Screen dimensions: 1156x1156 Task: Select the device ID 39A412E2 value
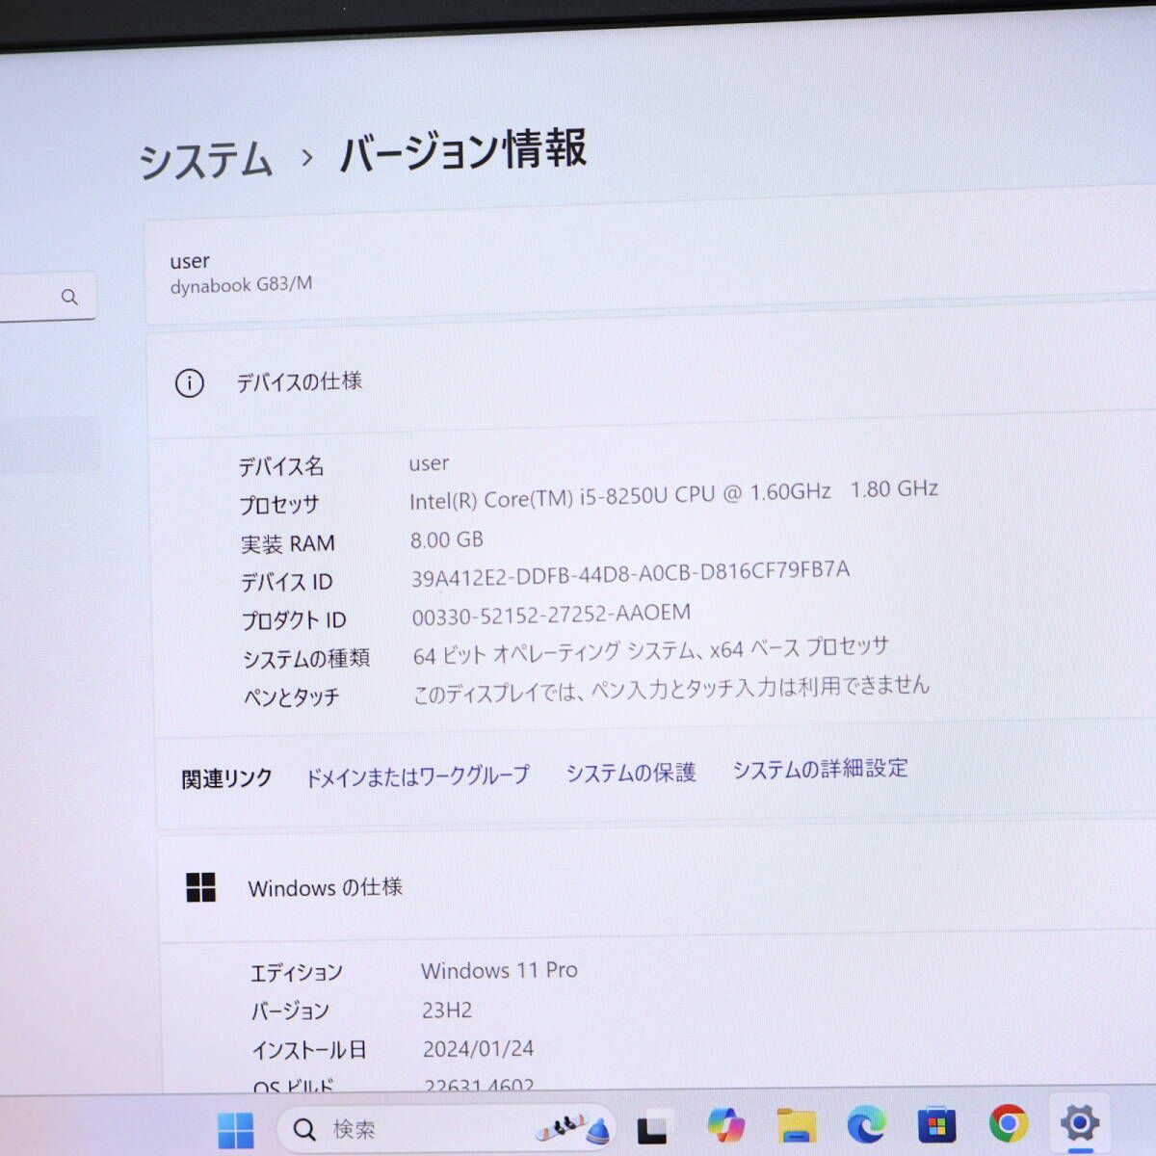pos(630,573)
